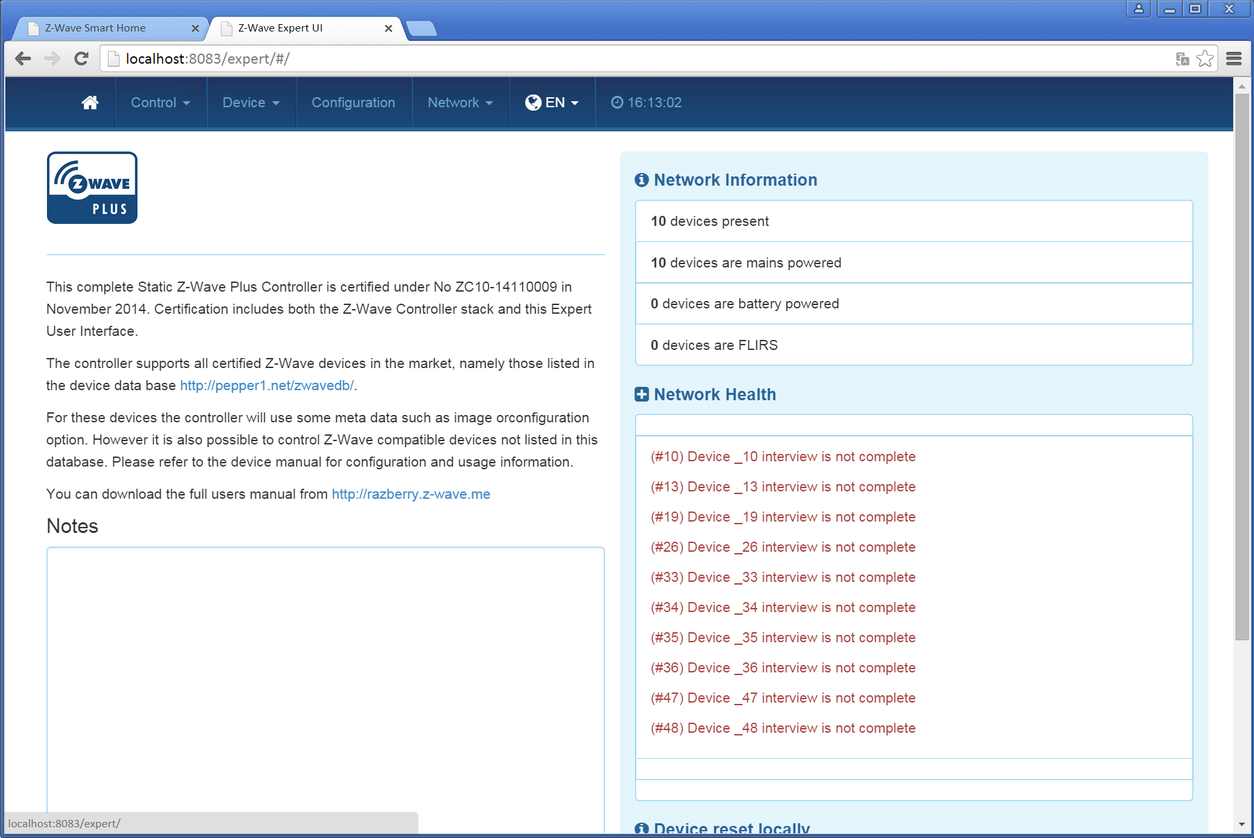Open the Configuration menu item
The image size is (1254, 838).
tap(353, 103)
